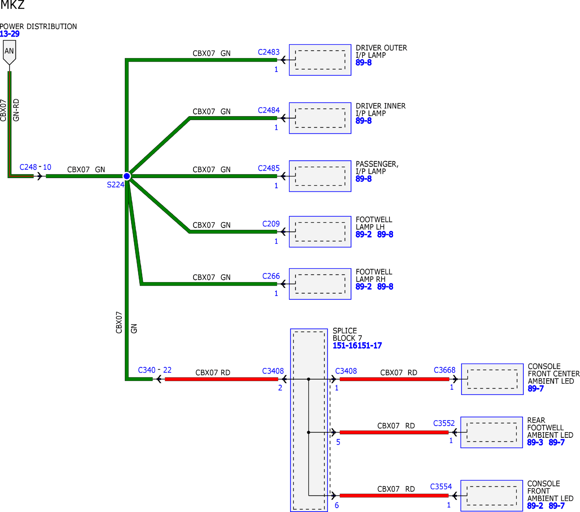
Task: Open 89-3 link for Rear Footwell Ambient LED
Action: click(535, 442)
